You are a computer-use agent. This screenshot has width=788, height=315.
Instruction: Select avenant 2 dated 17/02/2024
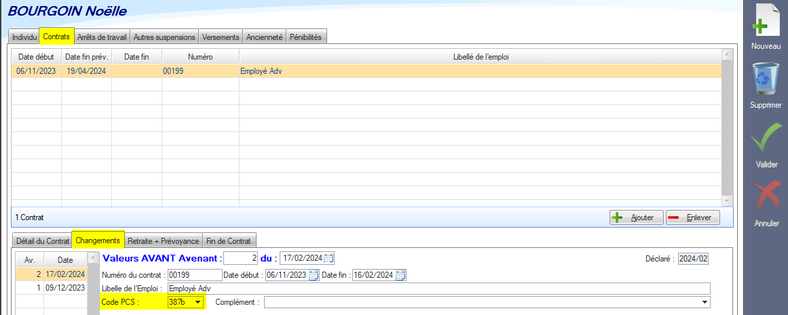click(51, 274)
